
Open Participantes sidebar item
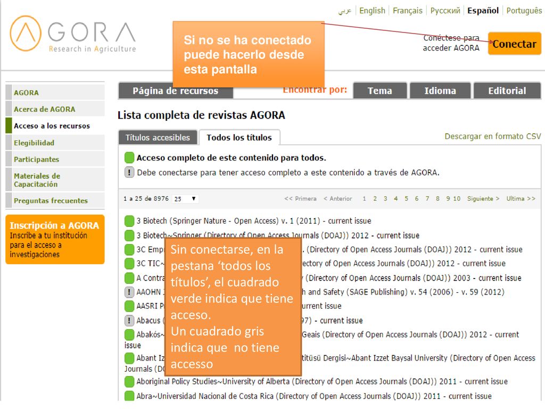click(55, 159)
